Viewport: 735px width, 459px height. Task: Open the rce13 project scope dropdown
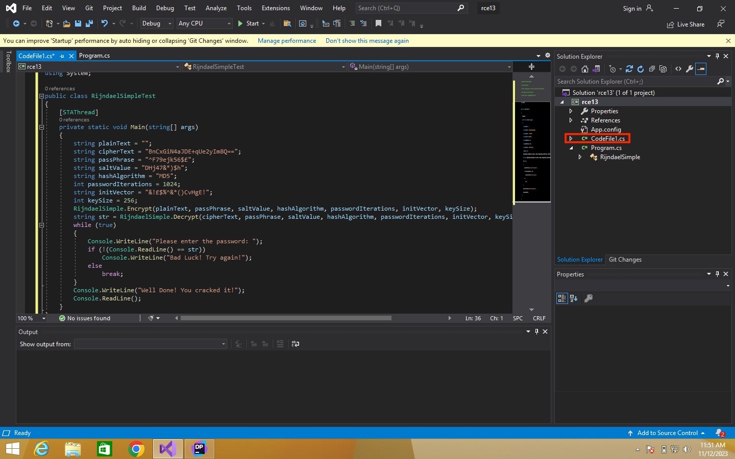coord(99,67)
